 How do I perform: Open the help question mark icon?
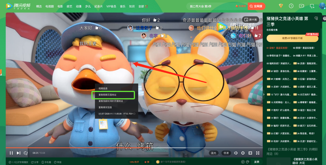324,19
